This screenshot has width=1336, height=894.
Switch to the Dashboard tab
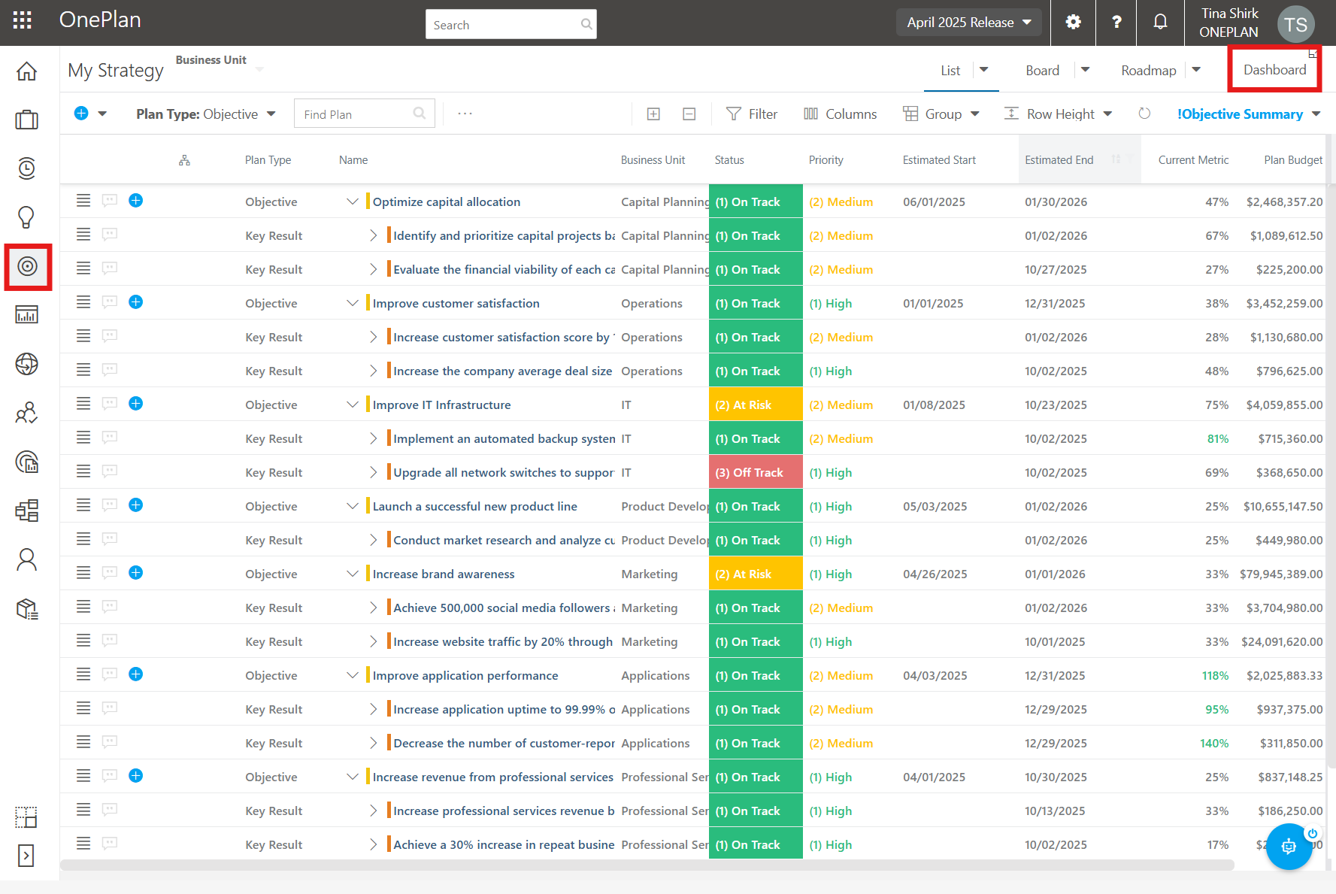tap(1274, 70)
